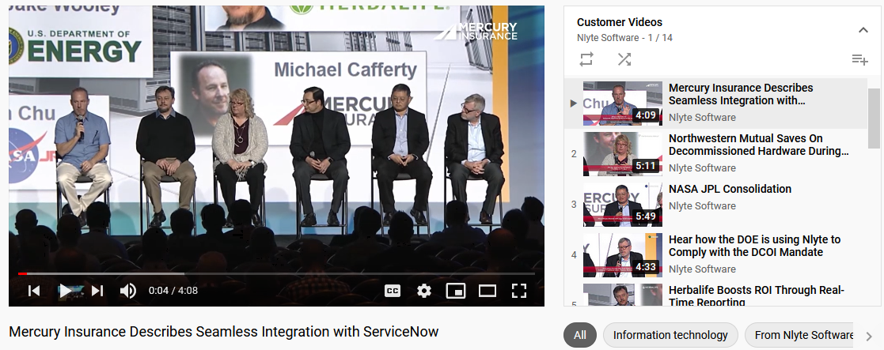Viewport: 884px width, 350px height.
Task: Open the 5:49 NASA JPL thumbnail
Action: click(622, 205)
